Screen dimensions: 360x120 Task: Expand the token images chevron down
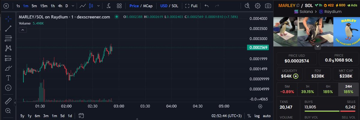coord(317,46)
